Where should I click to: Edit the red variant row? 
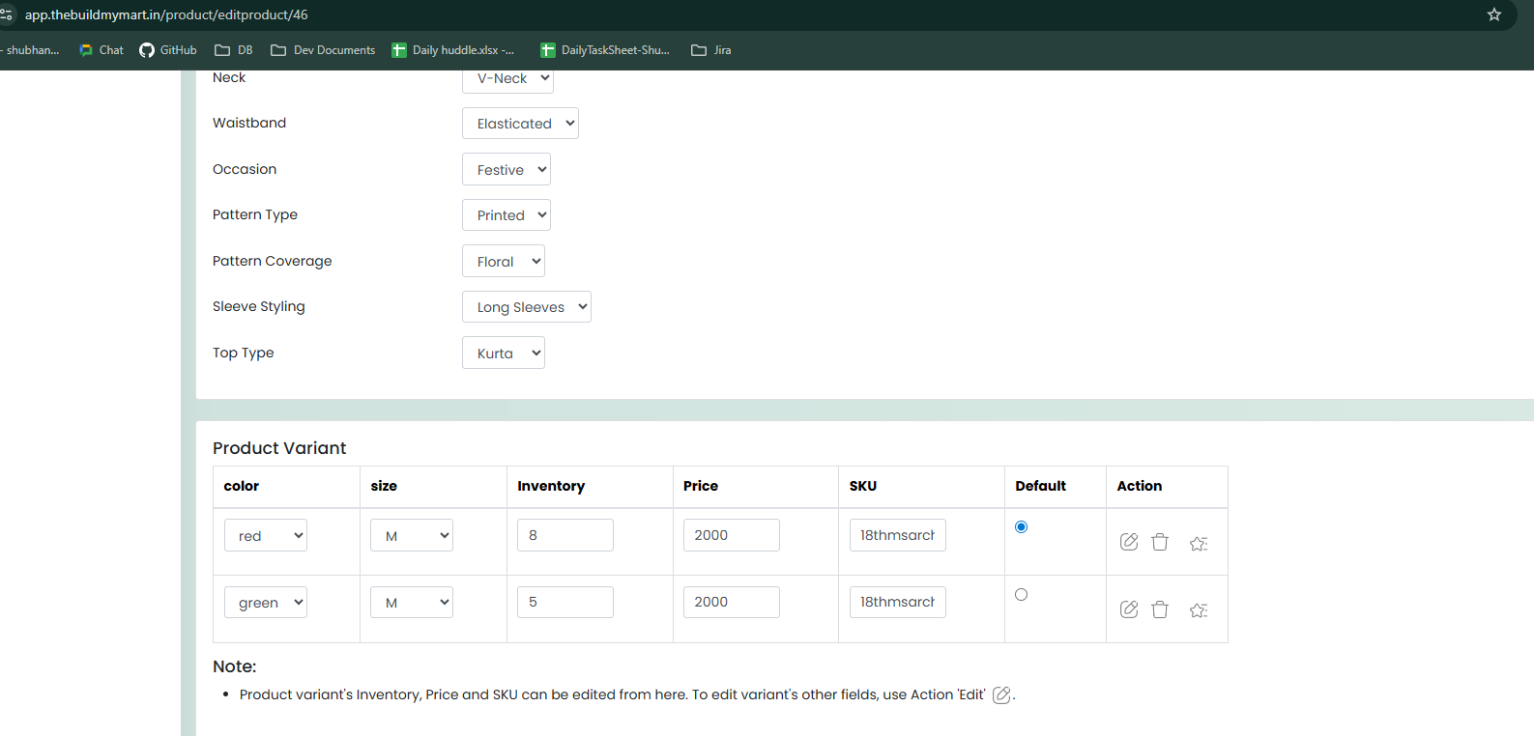[x=1129, y=542]
